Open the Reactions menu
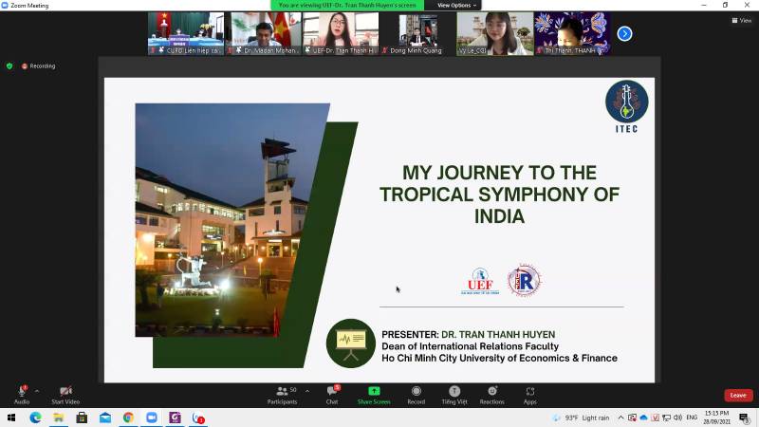The height and width of the screenshot is (427, 759). point(491,394)
